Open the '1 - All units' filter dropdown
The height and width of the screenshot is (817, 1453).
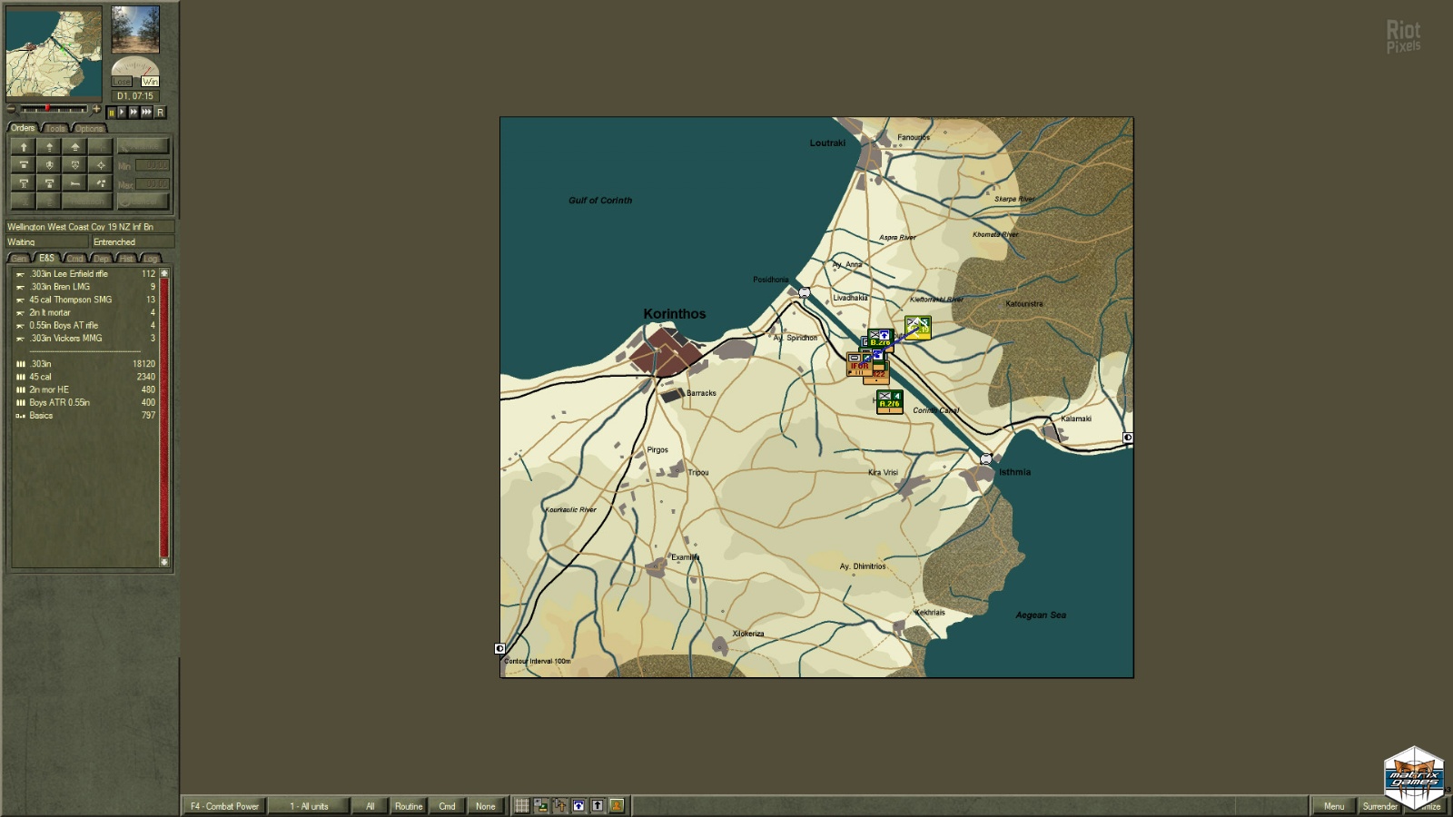pos(309,806)
